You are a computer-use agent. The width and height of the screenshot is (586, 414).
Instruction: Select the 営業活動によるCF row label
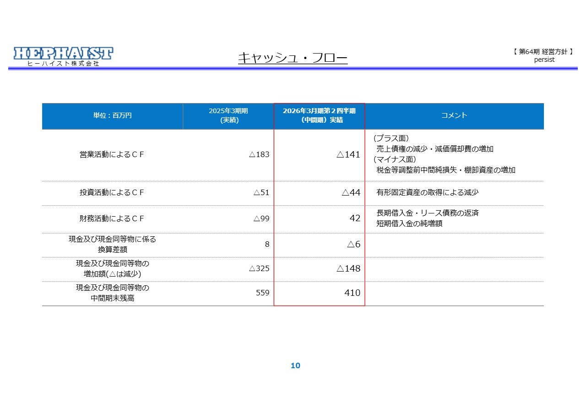(x=112, y=155)
